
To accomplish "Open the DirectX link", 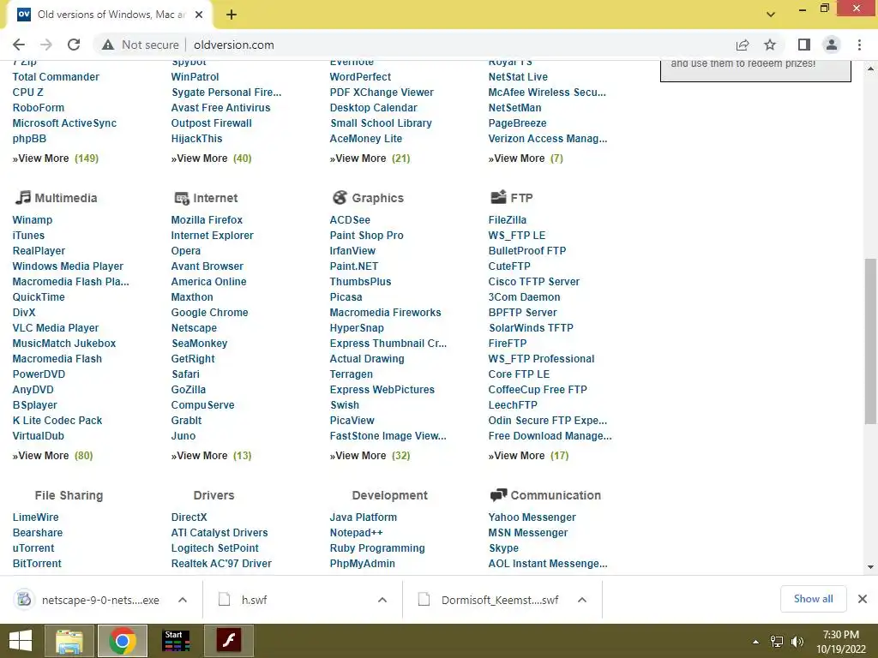I will (x=189, y=517).
